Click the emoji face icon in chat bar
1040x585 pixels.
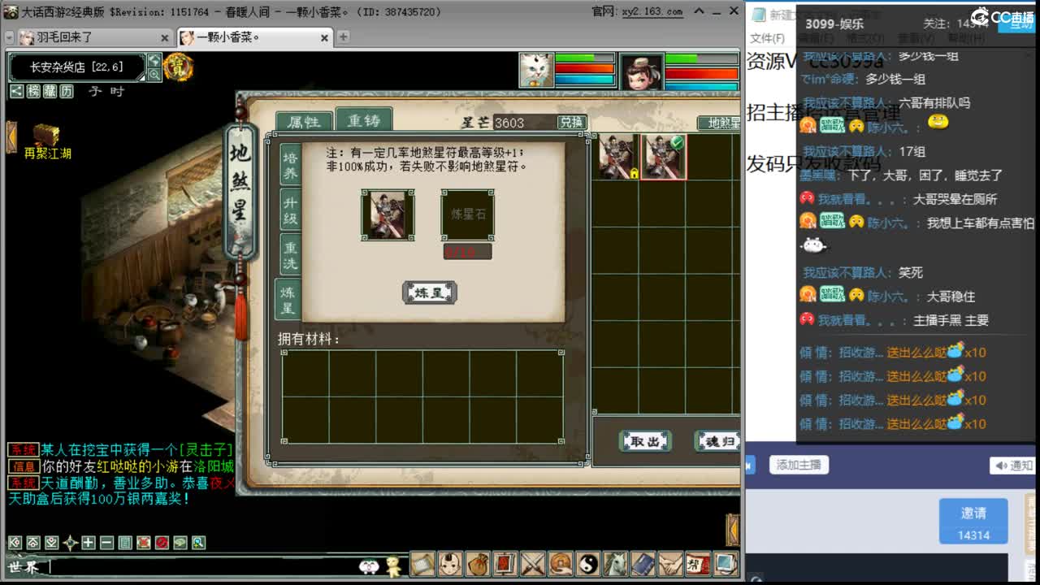[x=369, y=566]
